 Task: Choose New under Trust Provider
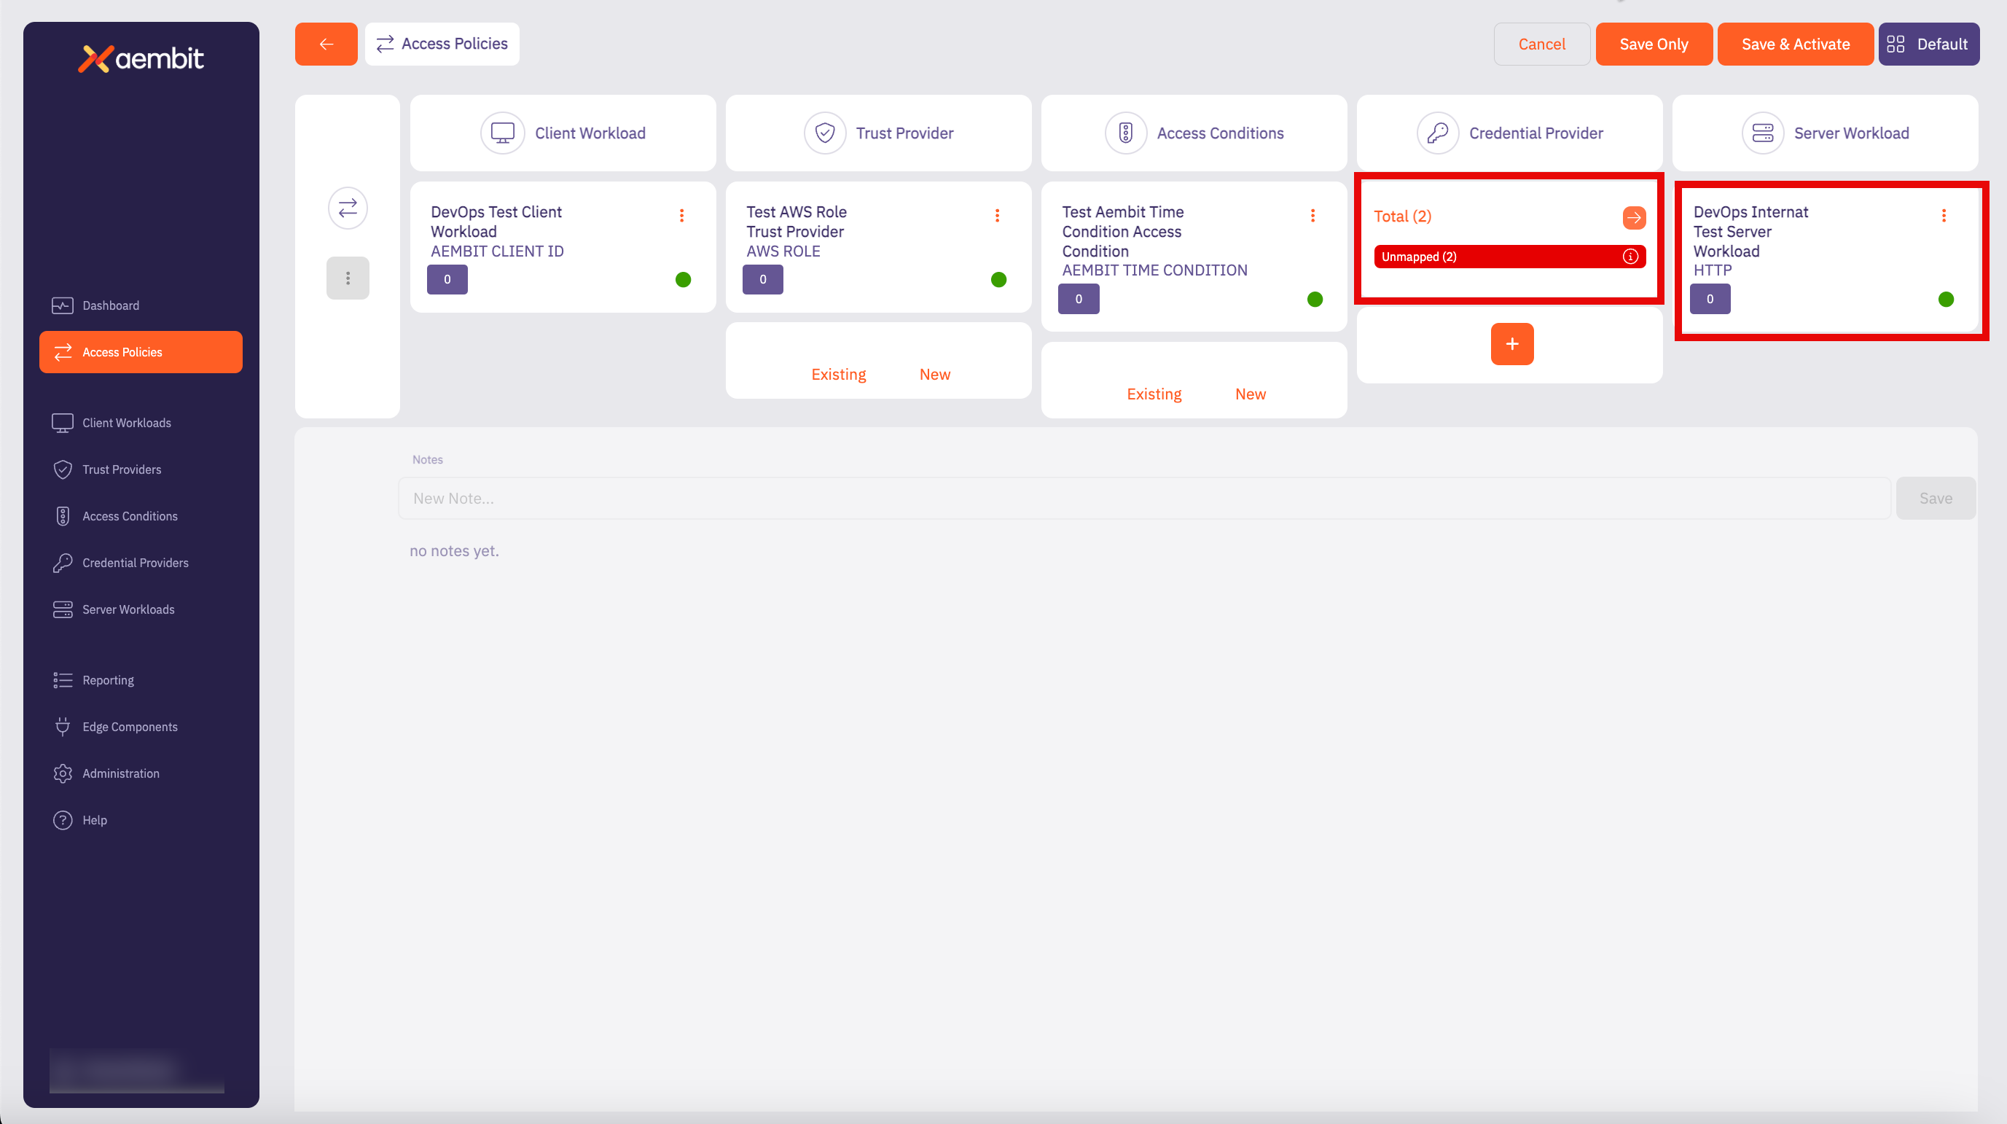pyautogui.click(x=934, y=374)
